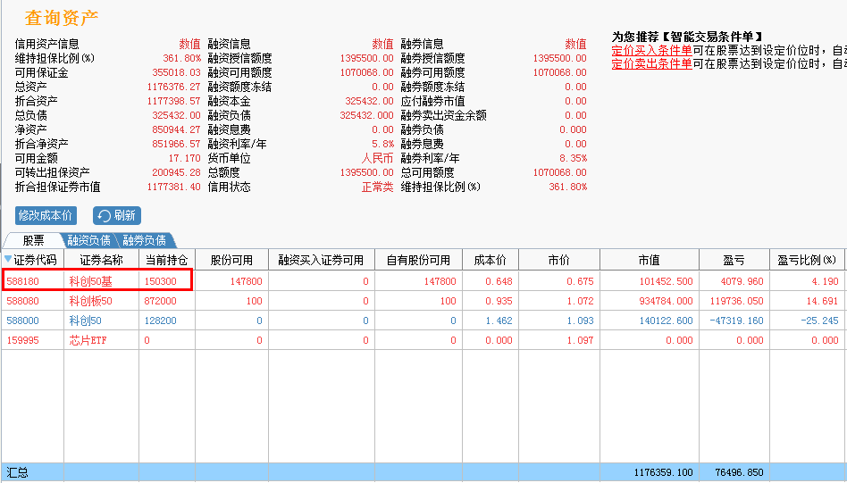Click 总资产 value 1176376.27

[173, 87]
